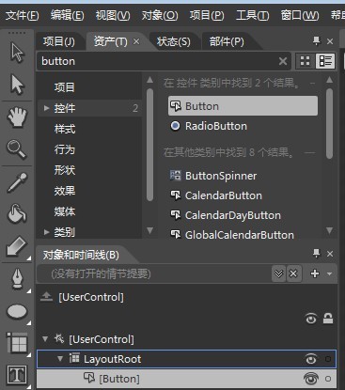Add new storyboard with plus button
The image size is (345, 390).
pyautogui.click(x=315, y=273)
